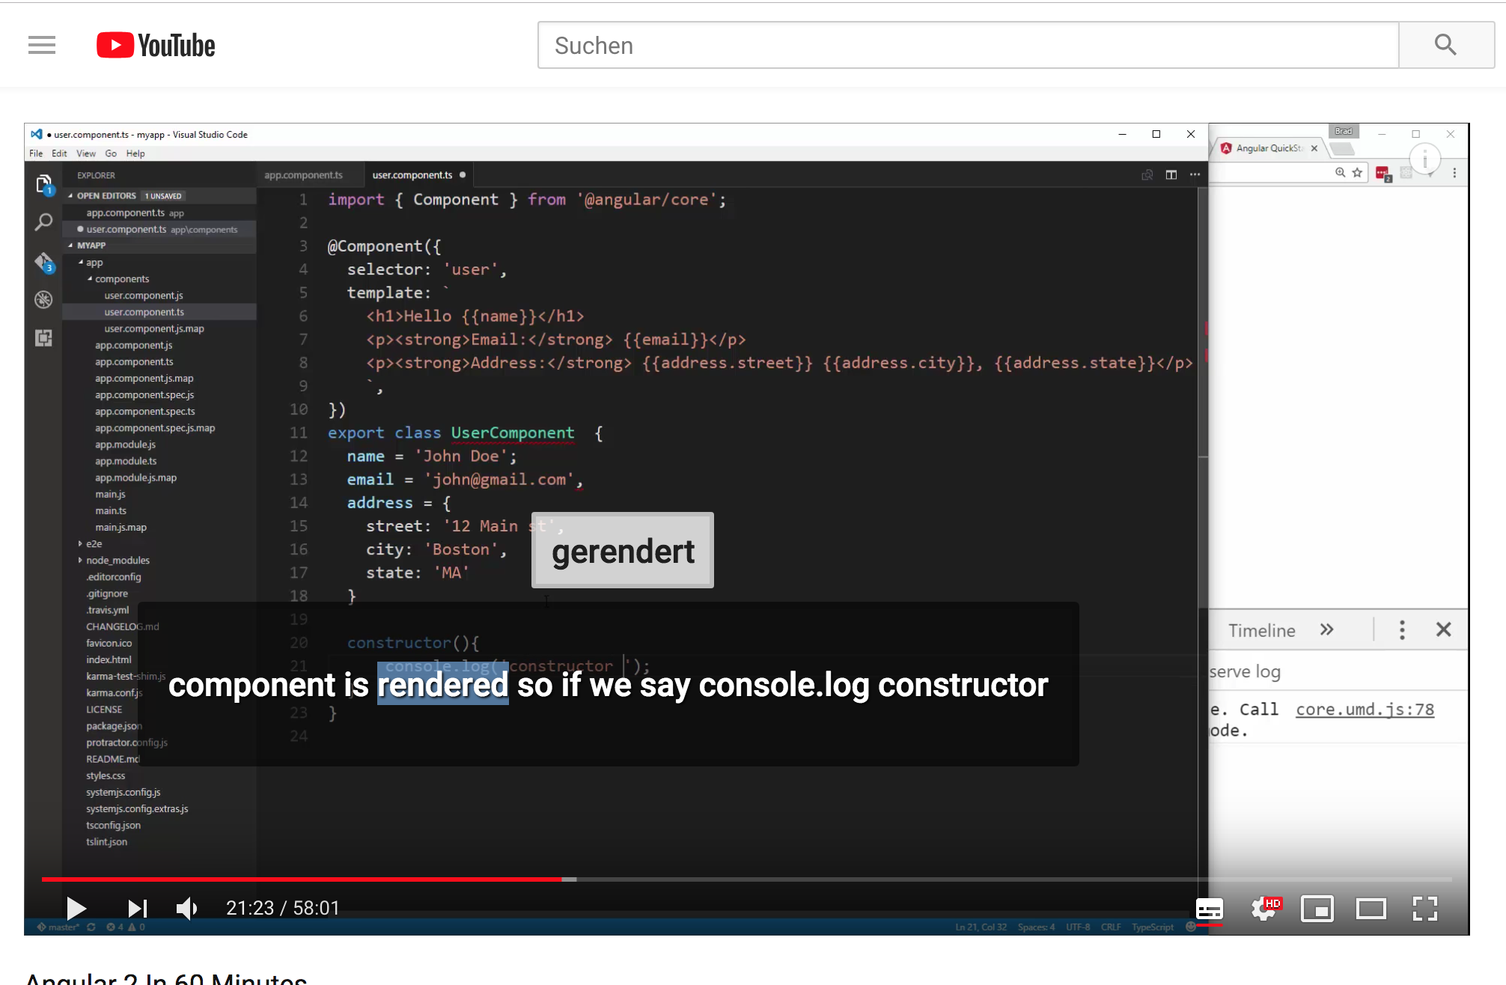Play the paused video
The image size is (1506, 985).
click(76, 908)
